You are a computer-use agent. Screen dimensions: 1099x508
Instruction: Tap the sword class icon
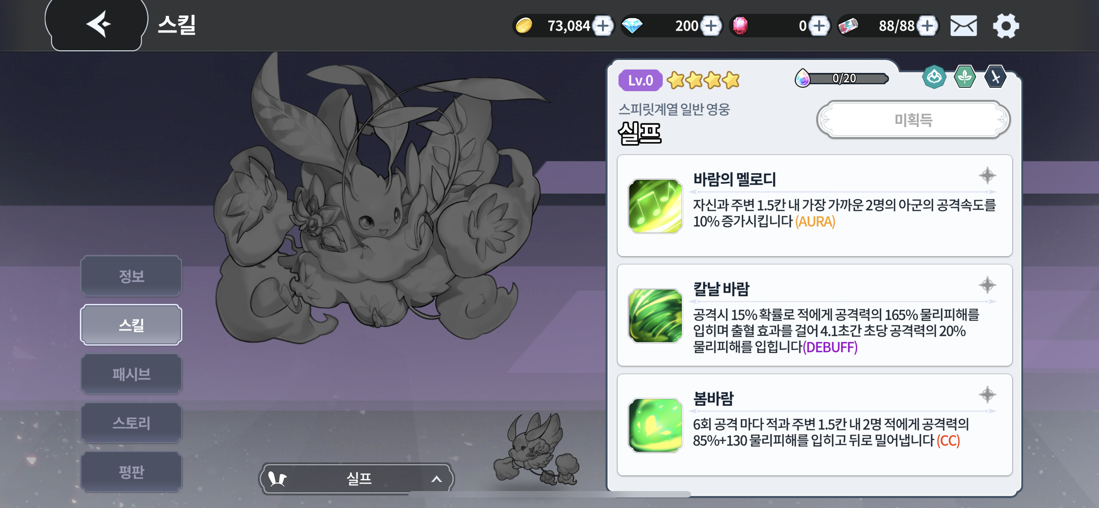(x=995, y=77)
